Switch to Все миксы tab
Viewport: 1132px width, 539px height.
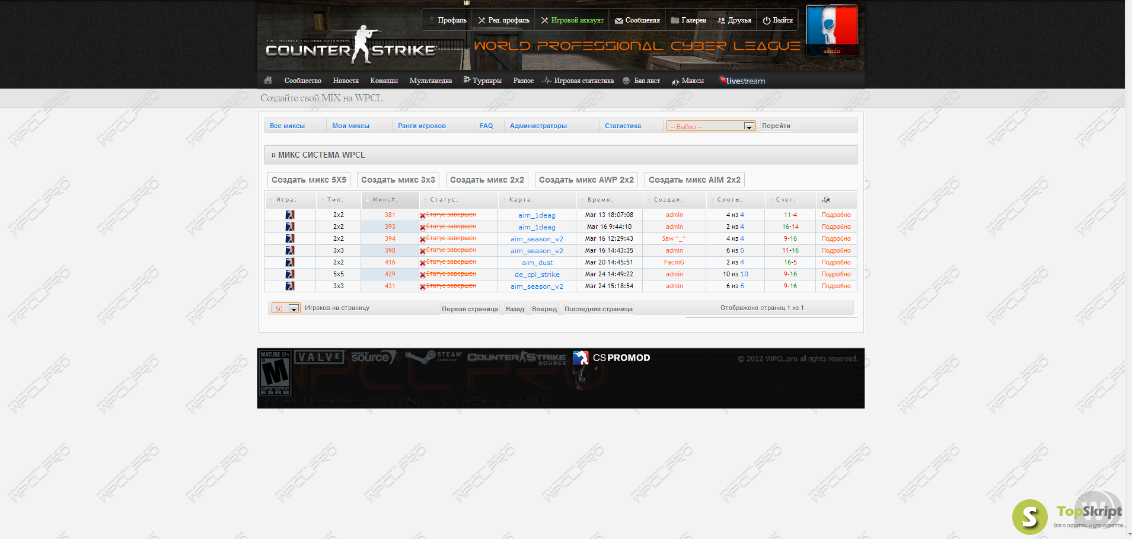click(x=287, y=126)
